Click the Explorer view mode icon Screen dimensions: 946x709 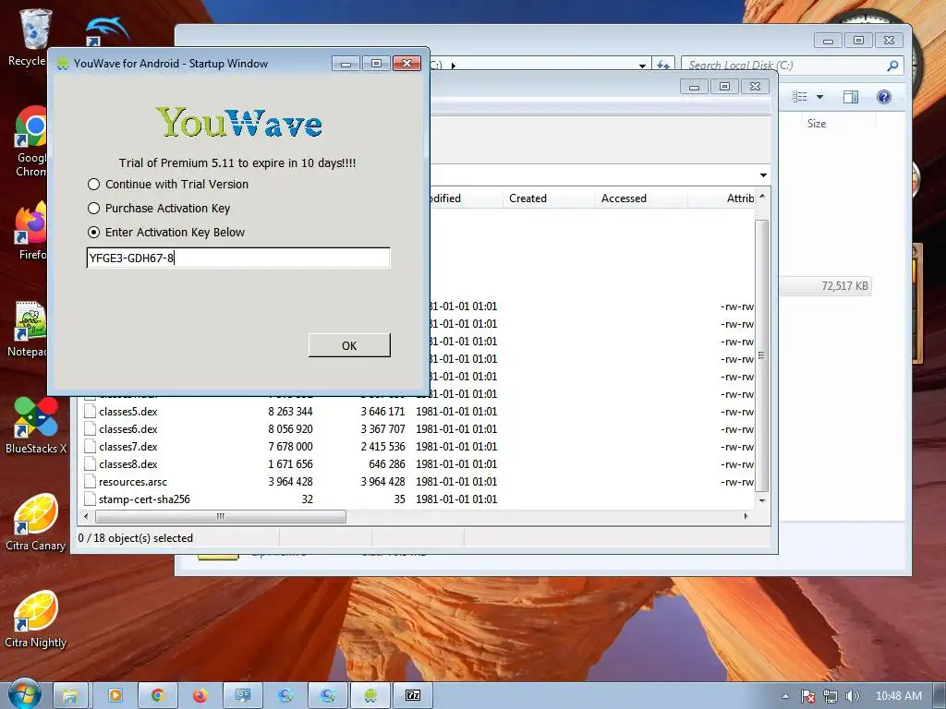point(799,96)
